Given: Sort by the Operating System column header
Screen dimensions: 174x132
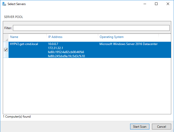Looking at the screenshot, I should point(112,37).
